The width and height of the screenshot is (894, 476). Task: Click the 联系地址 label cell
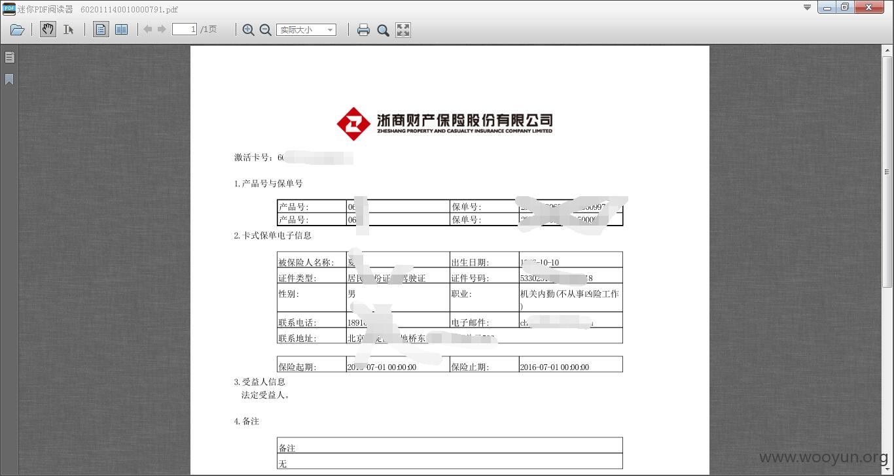[x=312, y=335]
